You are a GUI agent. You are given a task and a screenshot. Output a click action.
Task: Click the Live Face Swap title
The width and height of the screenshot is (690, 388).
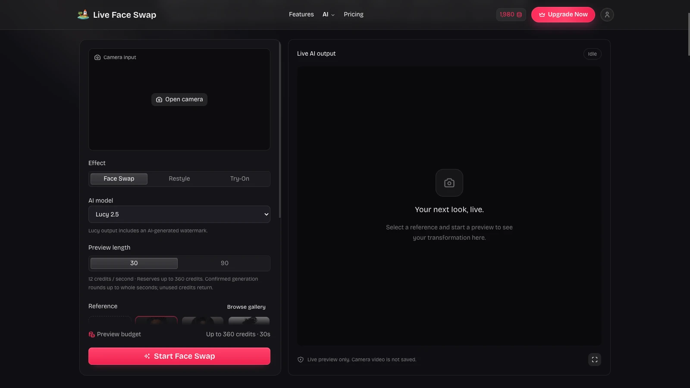[x=125, y=15]
